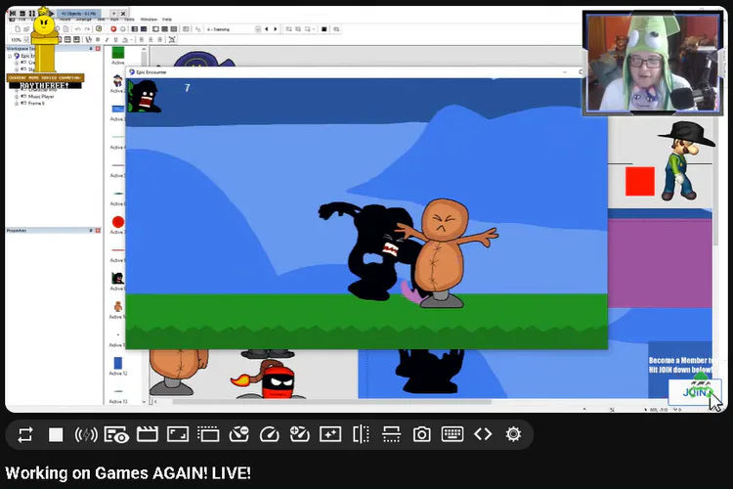Screen dimensions: 733x489
Task: Open the Window menu
Action: tap(149, 20)
